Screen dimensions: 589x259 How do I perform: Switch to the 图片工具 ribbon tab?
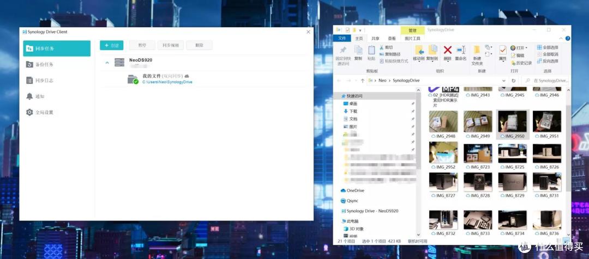(x=412, y=38)
